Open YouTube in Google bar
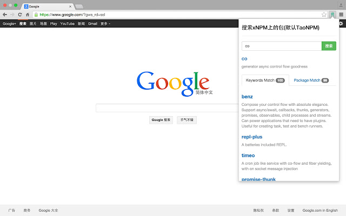Image resolution: width=346 pixels, height=216 pixels. 67,24
